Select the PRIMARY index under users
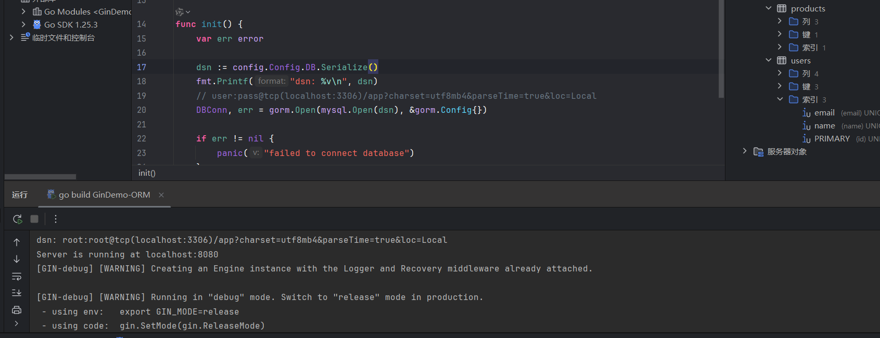This screenshot has width=880, height=338. [832, 139]
